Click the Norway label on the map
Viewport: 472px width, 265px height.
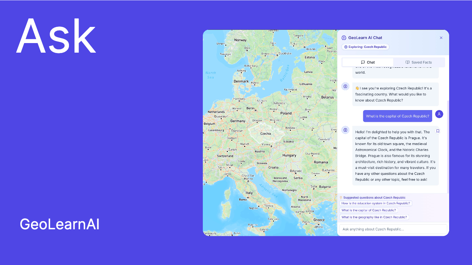click(x=240, y=40)
